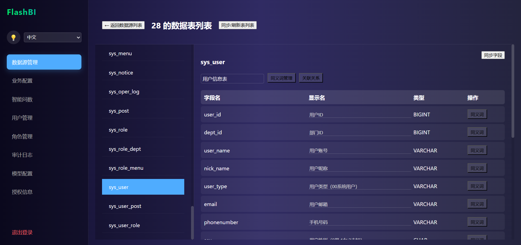This screenshot has height=245, width=521.
Task: Select sys_oper_log table in list
Action: point(124,92)
